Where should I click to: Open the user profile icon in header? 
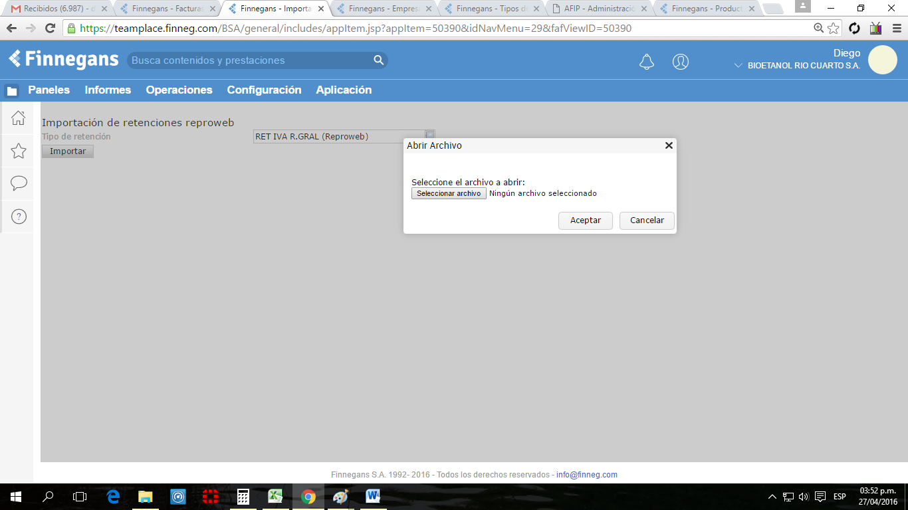[680, 62]
